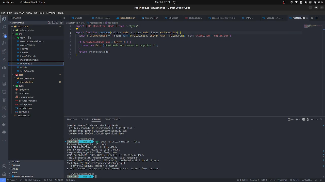Split the editor to the right
This screenshot has height=182, width=325.
coord(317,18)
